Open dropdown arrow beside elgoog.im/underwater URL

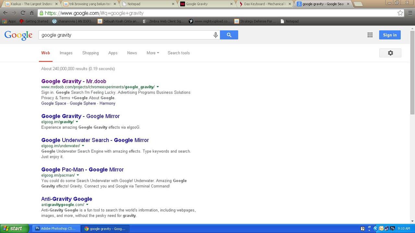click(x=83, y=146)
